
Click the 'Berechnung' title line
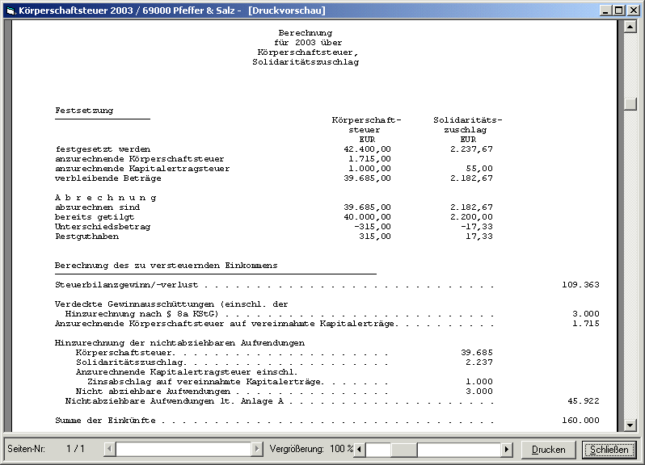(x=306, y=33)
